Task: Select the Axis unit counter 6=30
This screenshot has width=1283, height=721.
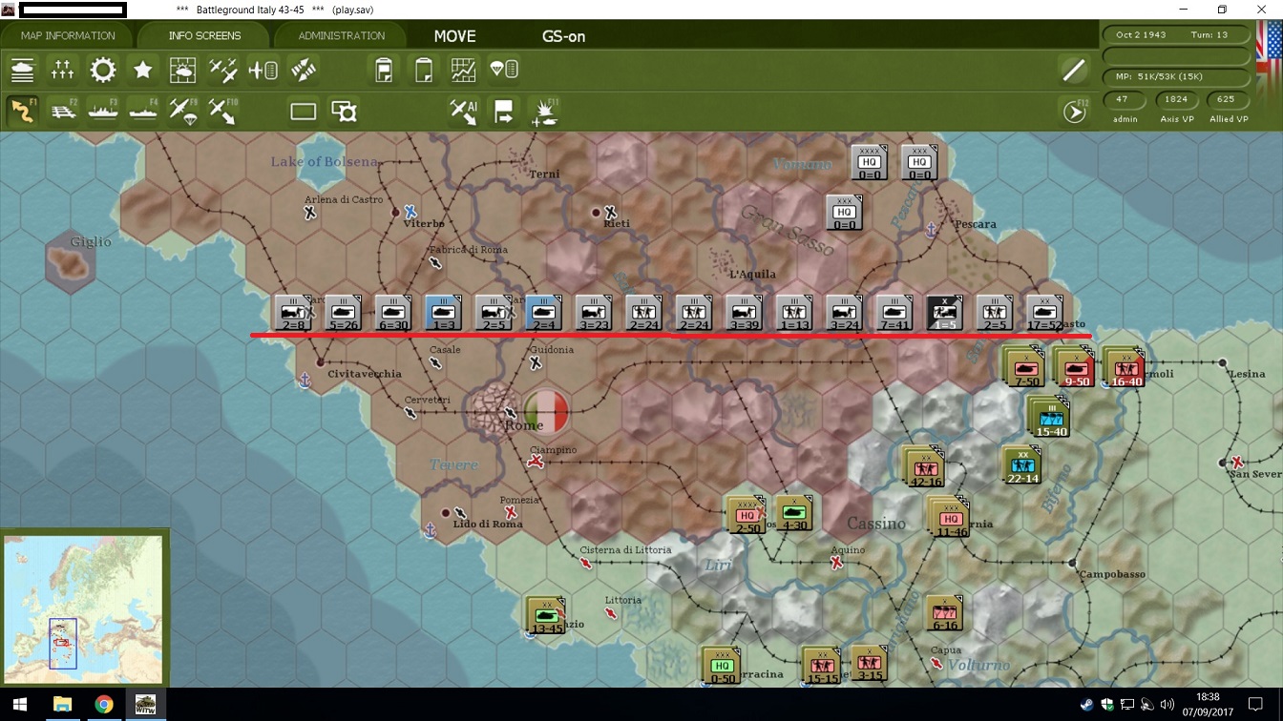Action: [392, 313]
